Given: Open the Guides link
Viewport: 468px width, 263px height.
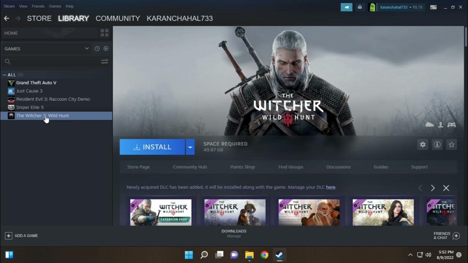Looking at the screenshot, I should [381, 167].
